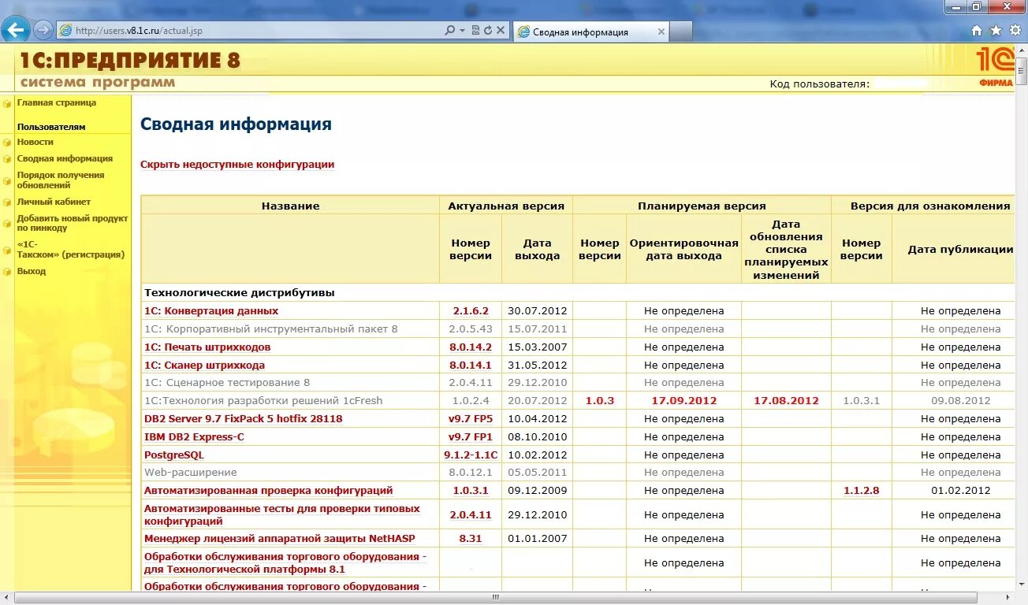
Task: Click planned release date 17.09.2012
Action: pos(684,401)
